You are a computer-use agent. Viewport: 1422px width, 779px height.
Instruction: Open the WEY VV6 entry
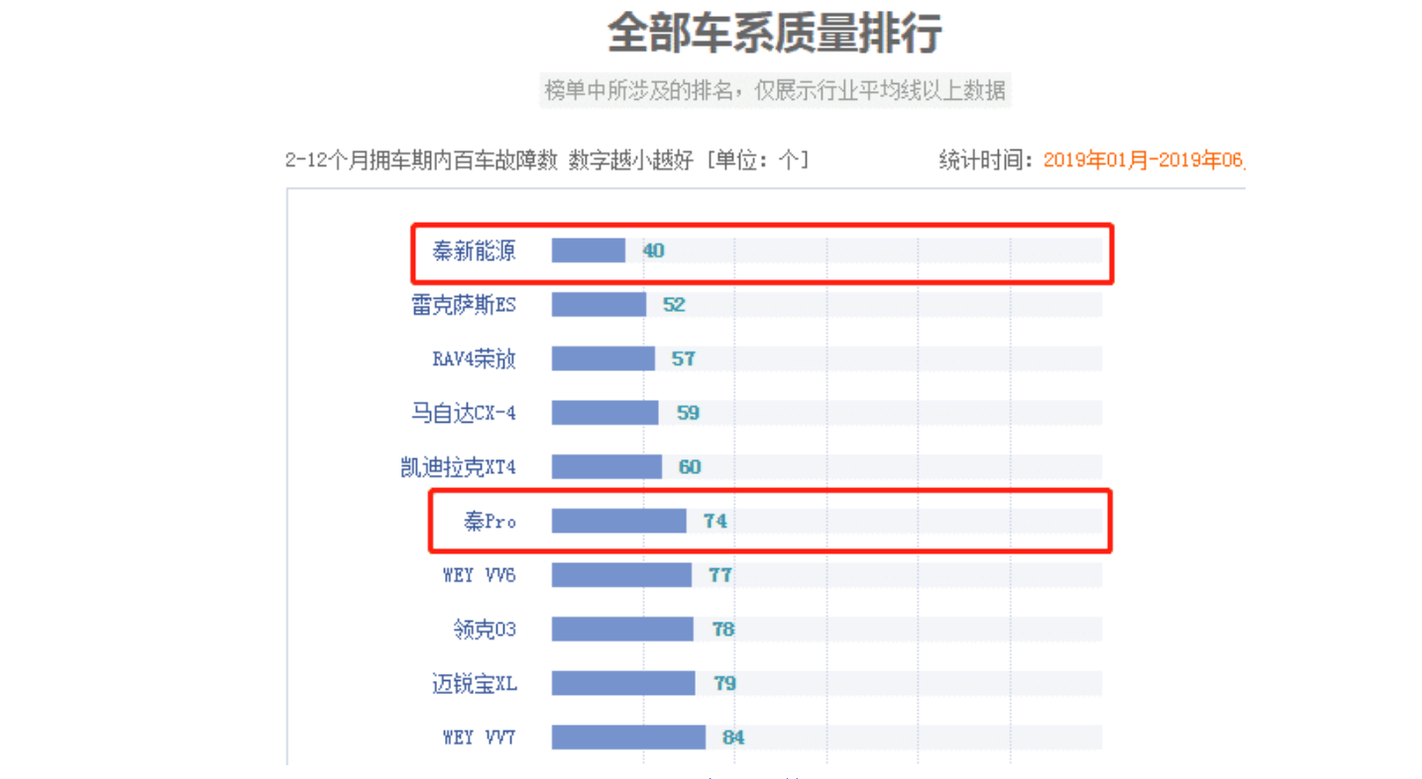coord(480,575)
